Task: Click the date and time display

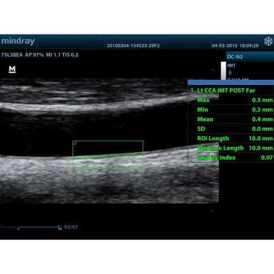Action: (x=235, y=46)
